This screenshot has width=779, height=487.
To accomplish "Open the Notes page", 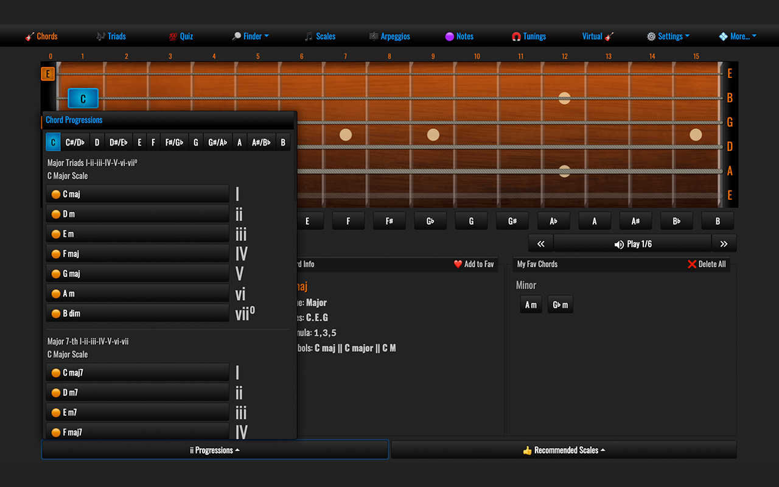I will click(x=459, y=37).
